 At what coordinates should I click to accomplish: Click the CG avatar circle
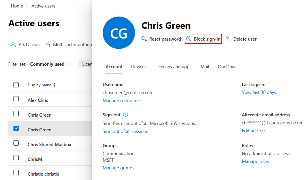[x=119, y=33]
